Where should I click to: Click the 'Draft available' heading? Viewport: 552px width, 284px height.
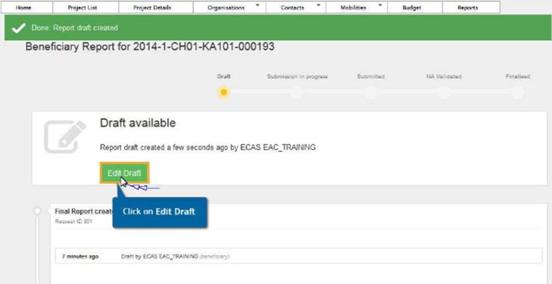137,123
